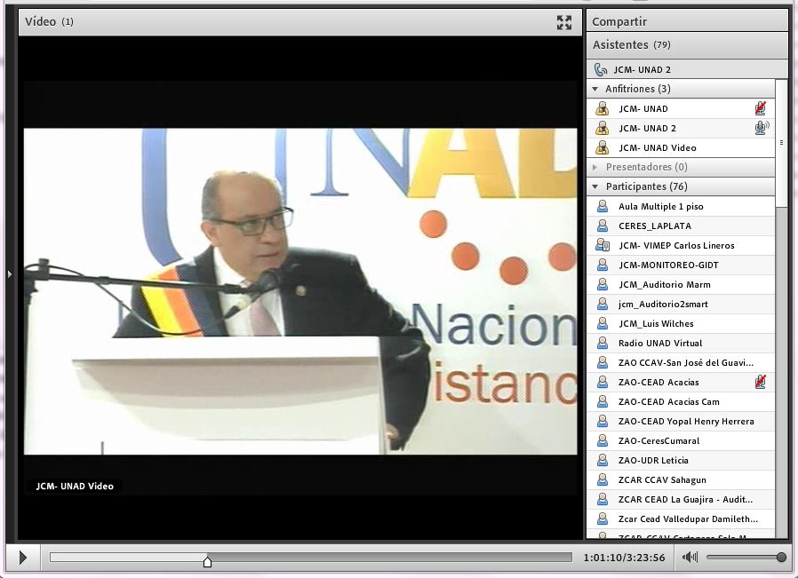Click muted microphone icon for ZAO-CEAD Acacias
This screenshot has height=578, width=798.
tap(761, 382)
